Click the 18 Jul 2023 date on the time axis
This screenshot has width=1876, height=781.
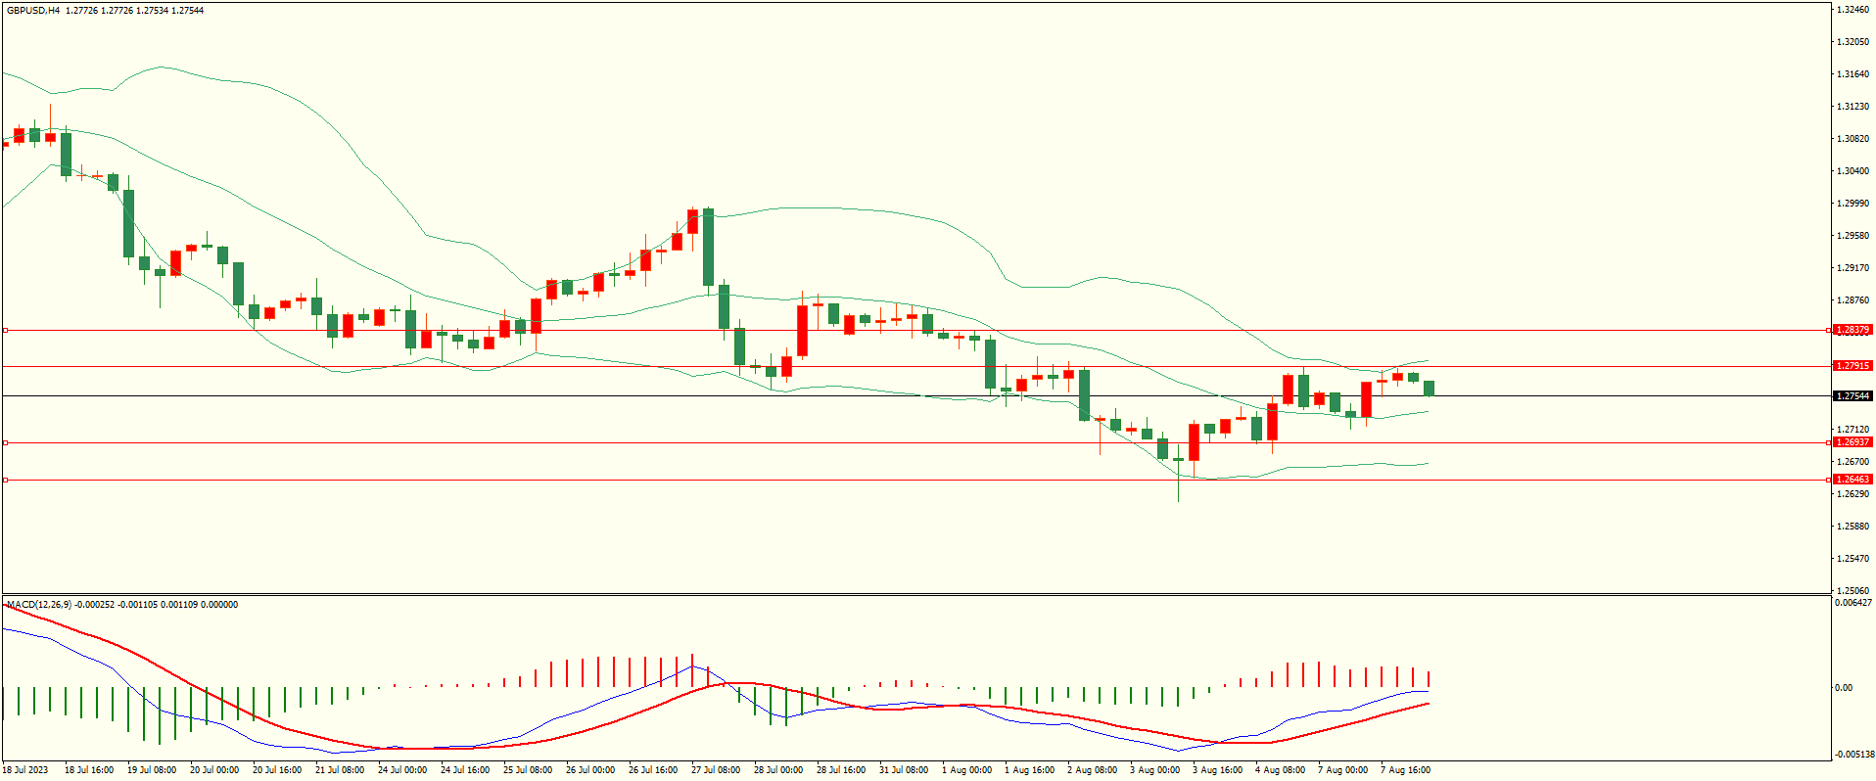click(x=25, y=770)
